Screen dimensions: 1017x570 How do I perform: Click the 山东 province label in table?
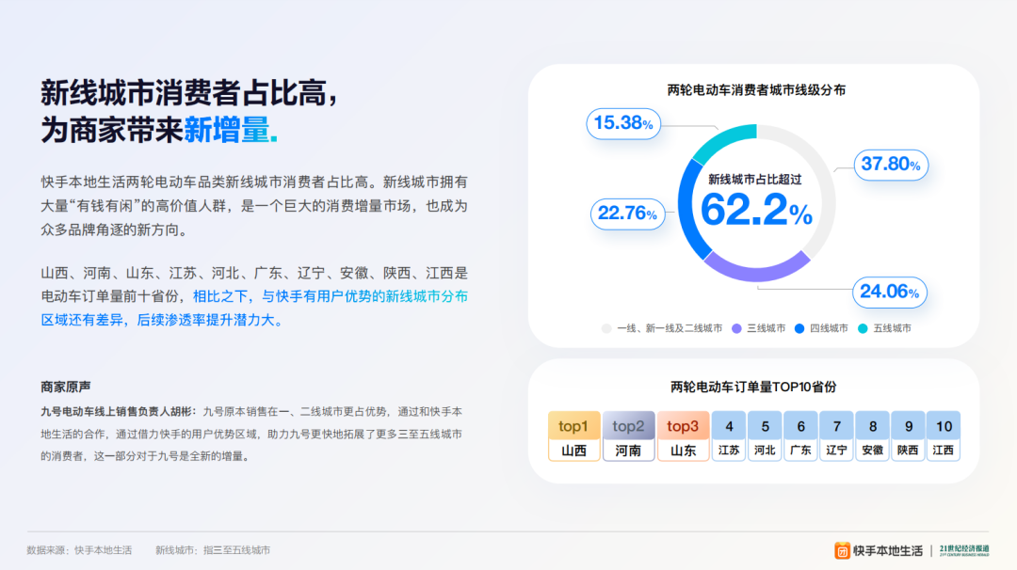683,451
